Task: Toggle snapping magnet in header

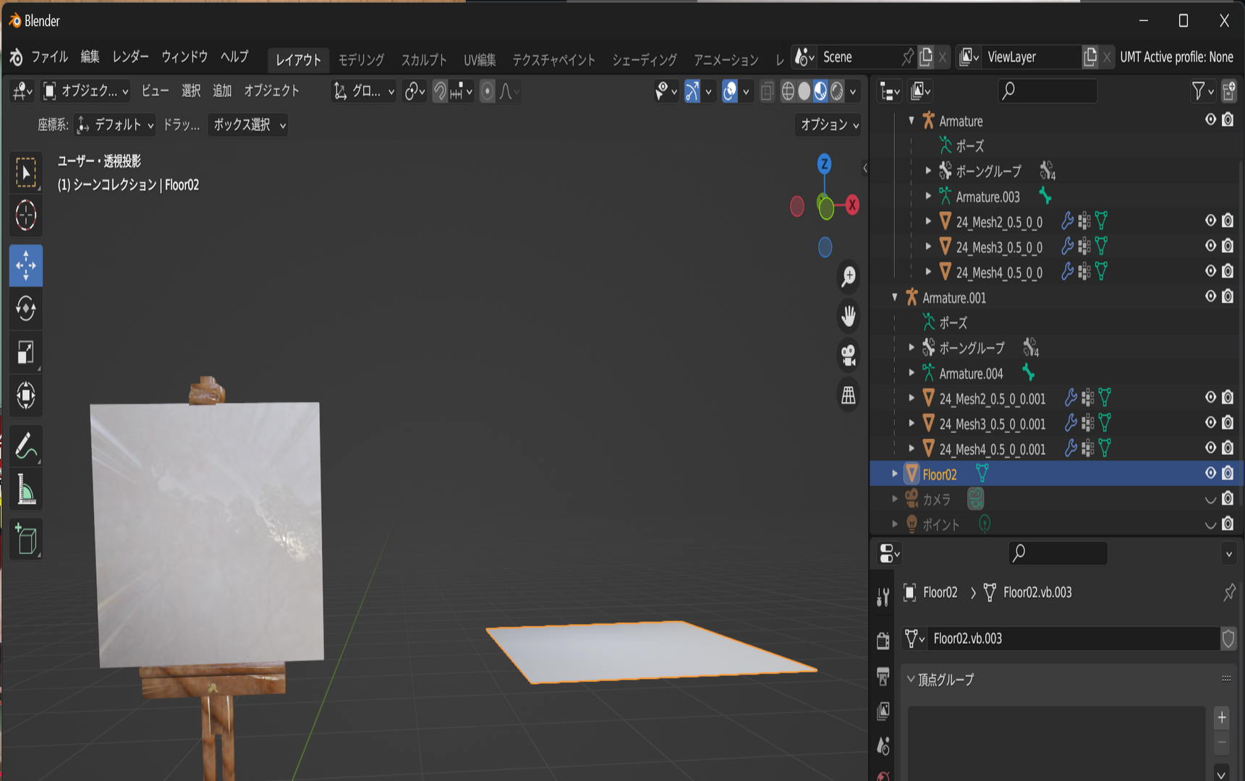Action: tap(440, 91)
